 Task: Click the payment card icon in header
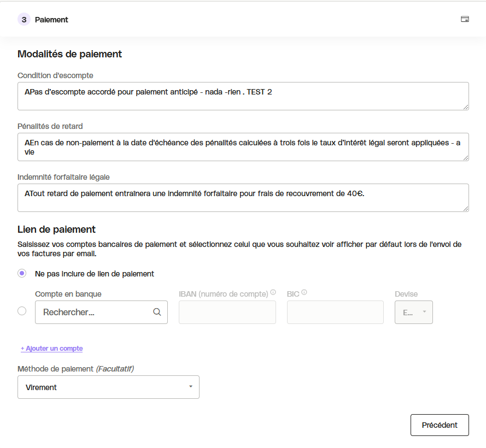465,19
